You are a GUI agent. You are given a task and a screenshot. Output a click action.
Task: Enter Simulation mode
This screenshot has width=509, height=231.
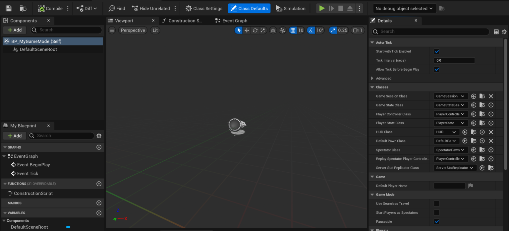click(291, 8)
